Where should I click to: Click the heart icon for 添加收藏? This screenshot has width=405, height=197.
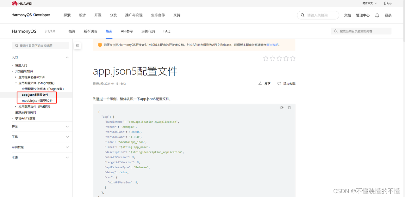[x=279, y=84]
